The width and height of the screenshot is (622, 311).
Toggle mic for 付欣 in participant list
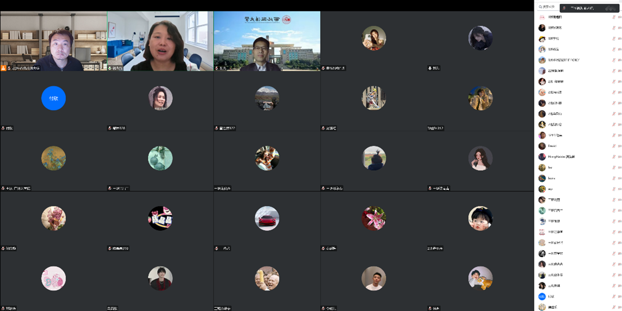click(x=614, y=296)
